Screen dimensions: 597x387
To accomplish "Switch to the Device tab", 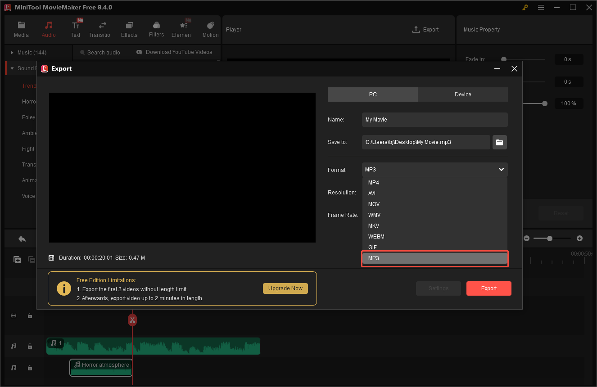I will point(462,94).
